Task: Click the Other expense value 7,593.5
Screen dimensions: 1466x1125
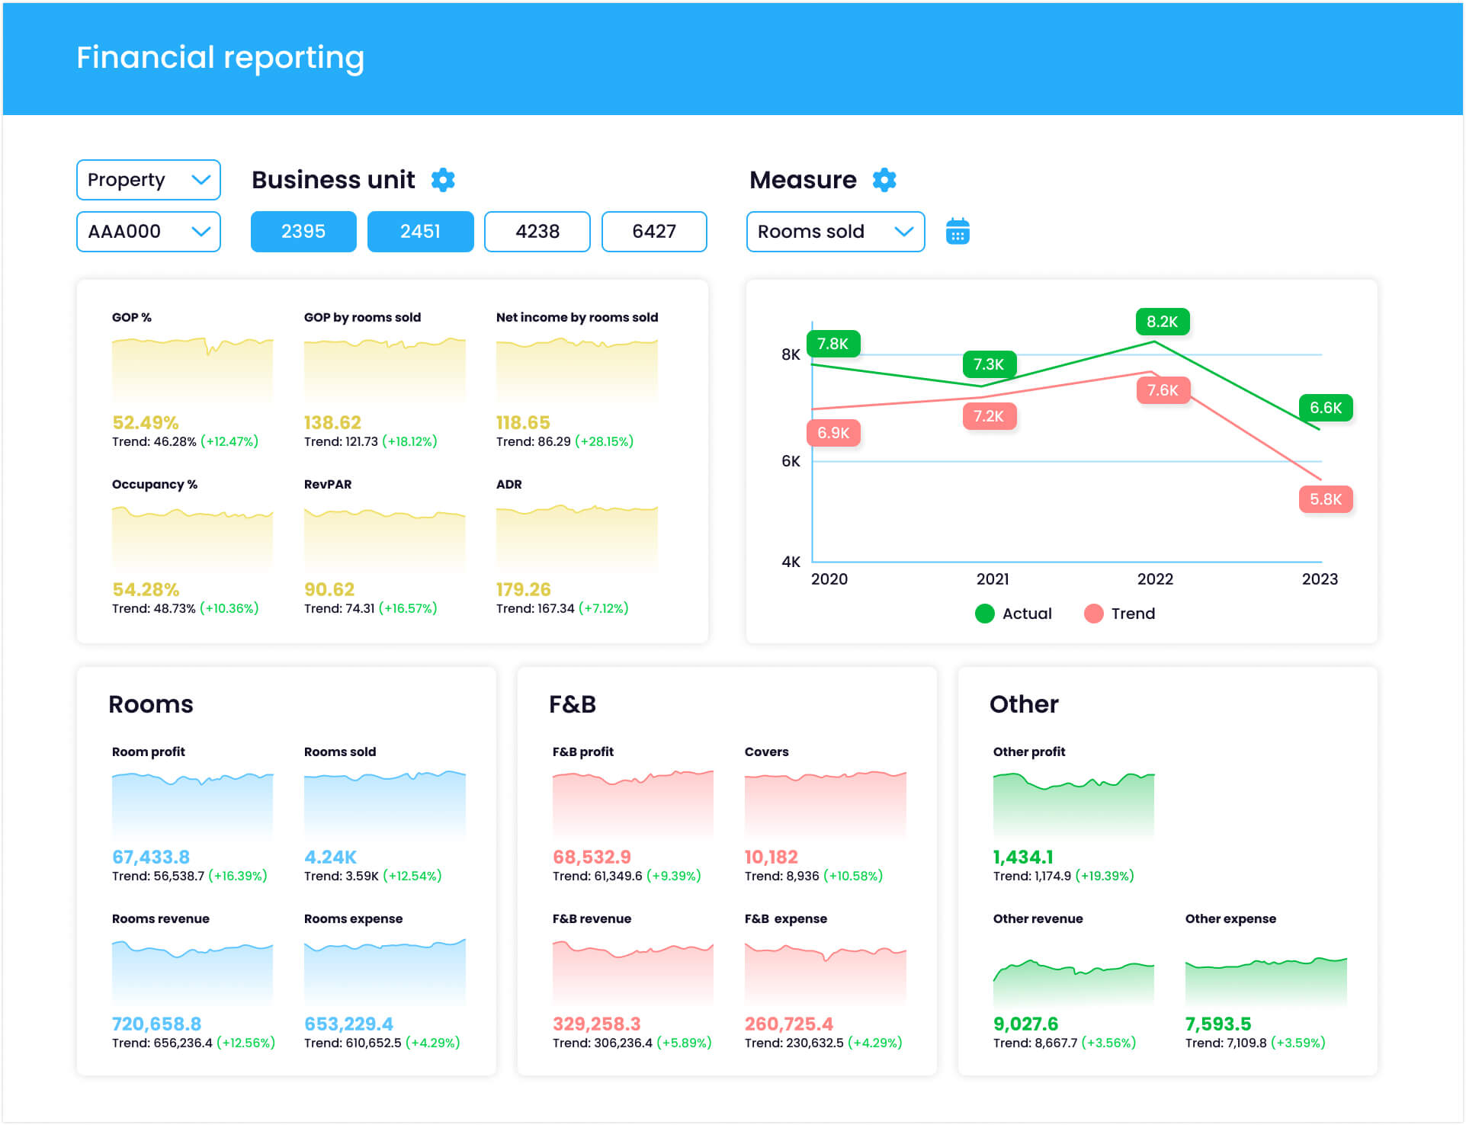Action: click(x=1217, y=1024)
